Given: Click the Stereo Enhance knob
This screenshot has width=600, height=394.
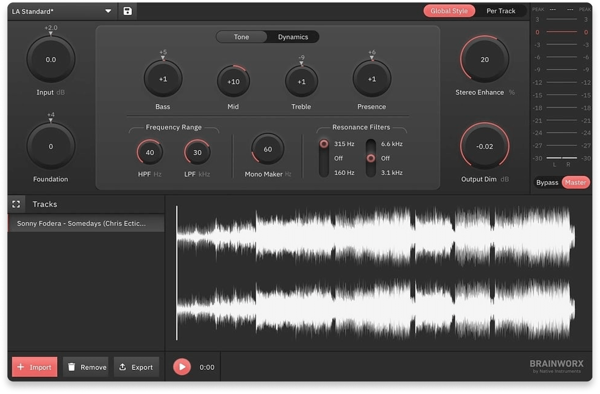Looking at the screenshot, I should tap(484, 60).
